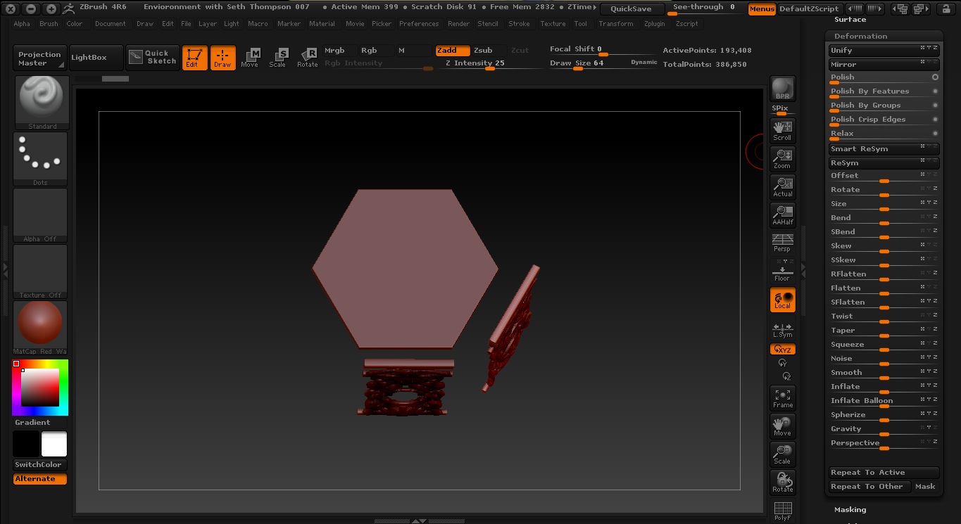Expand the Masking section

pos(850,510)
